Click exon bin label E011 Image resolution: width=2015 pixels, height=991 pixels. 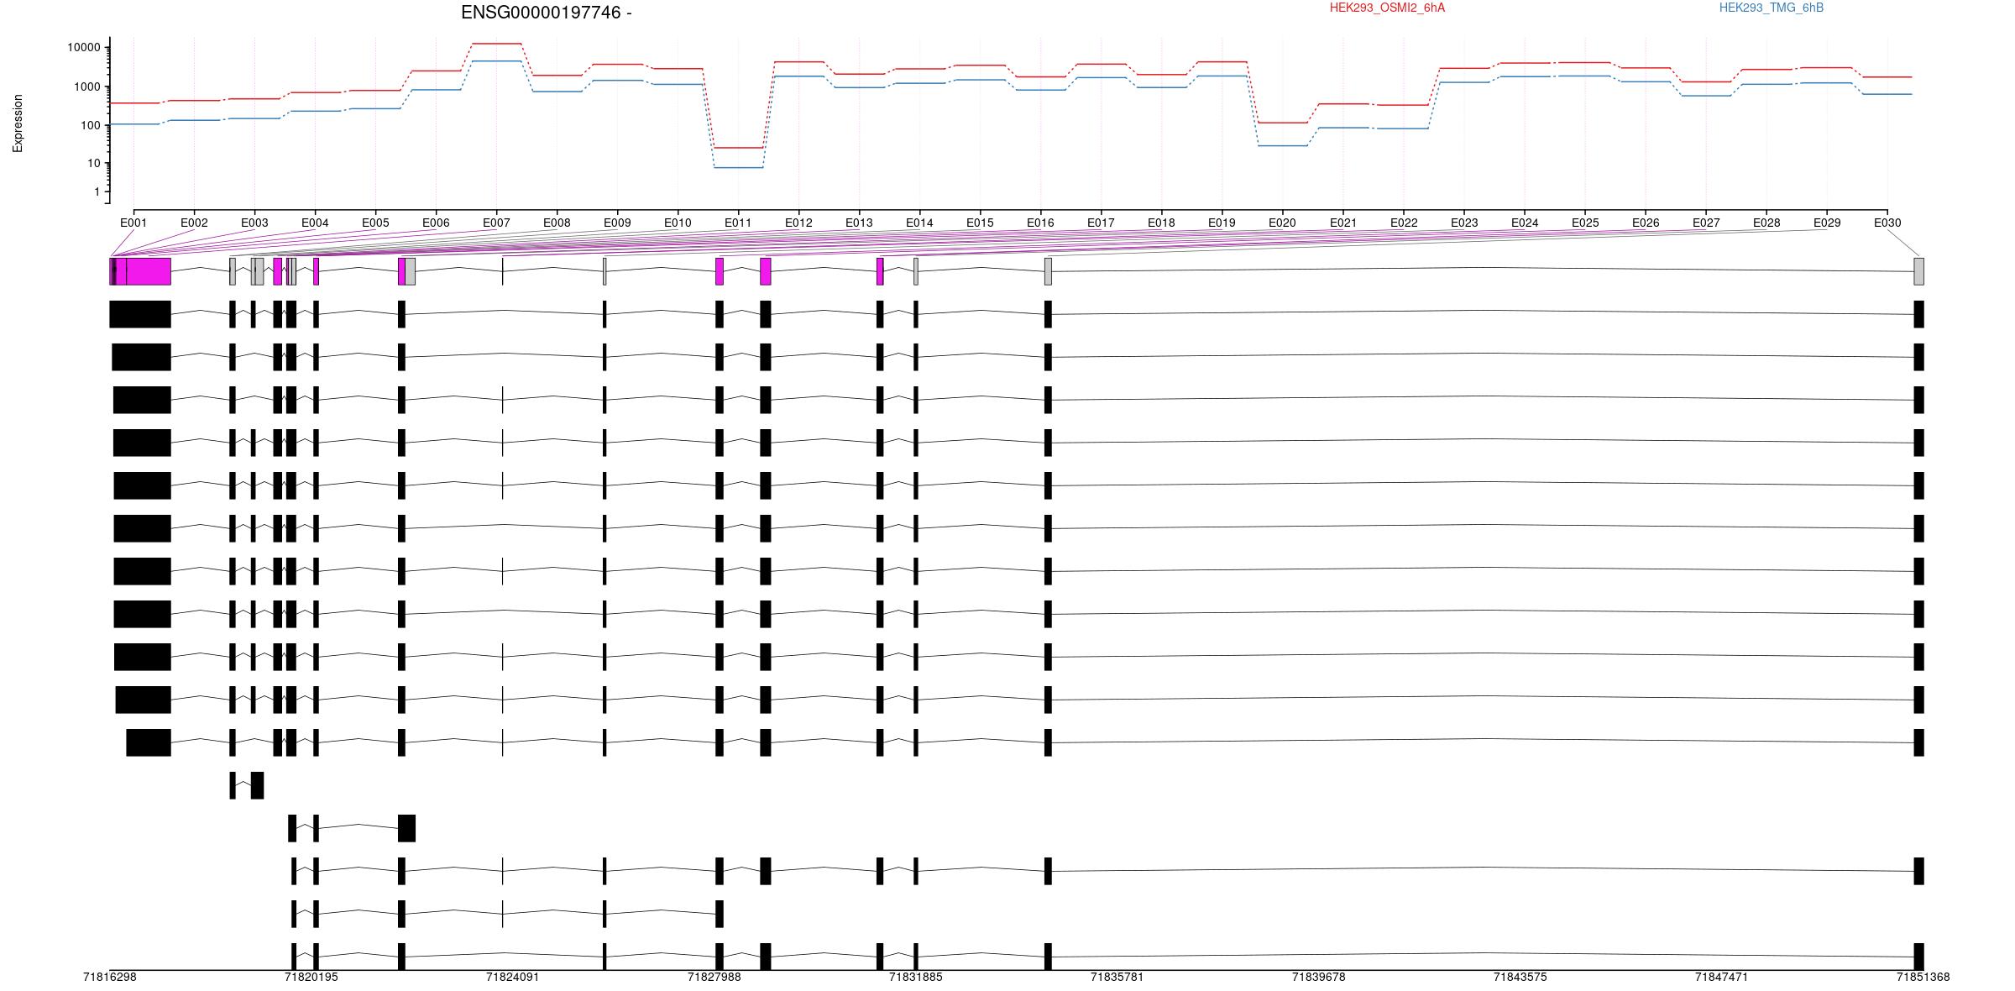pos(738,223)
